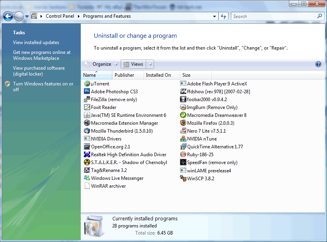Select the Tag&Rename 3.2 icon
This screenshot has width=327, height=242.
pos(87,170)
